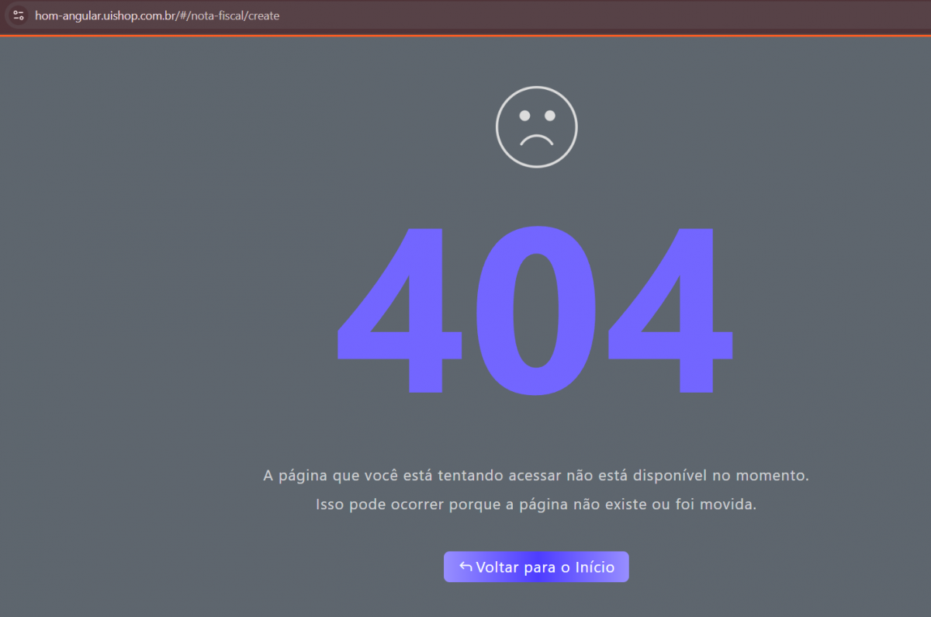This screenshot has width=931, height=617.
Task: Click the first 4 in 404
Action: coord(400,310)
